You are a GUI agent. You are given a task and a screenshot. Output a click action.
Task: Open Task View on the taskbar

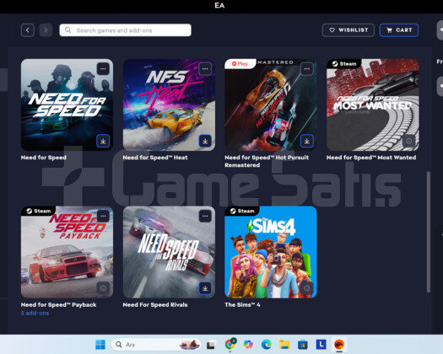(211, 345)
